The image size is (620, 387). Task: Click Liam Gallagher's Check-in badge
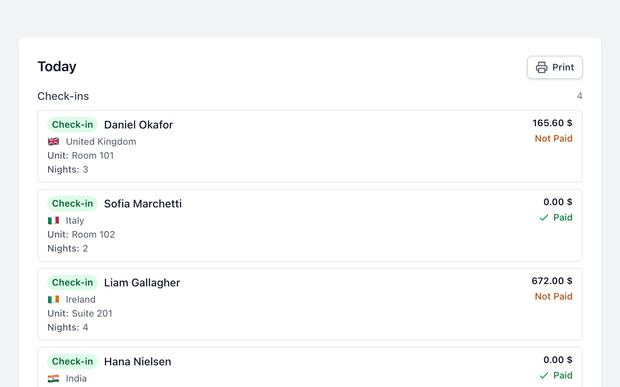click(x=72, y=283)
